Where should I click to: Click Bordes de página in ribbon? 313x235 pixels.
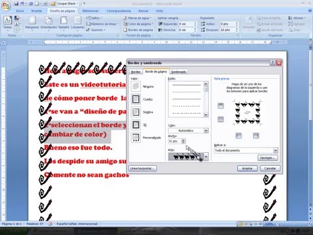(138, 30)
